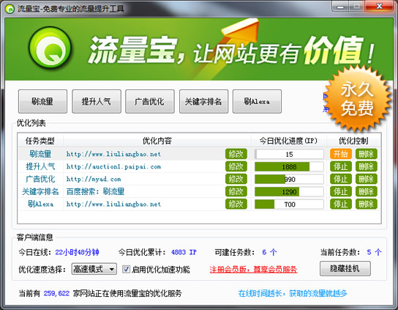Open the 刷流量 tab button
Screen dimensions: 398x310
tap(42, 101)
